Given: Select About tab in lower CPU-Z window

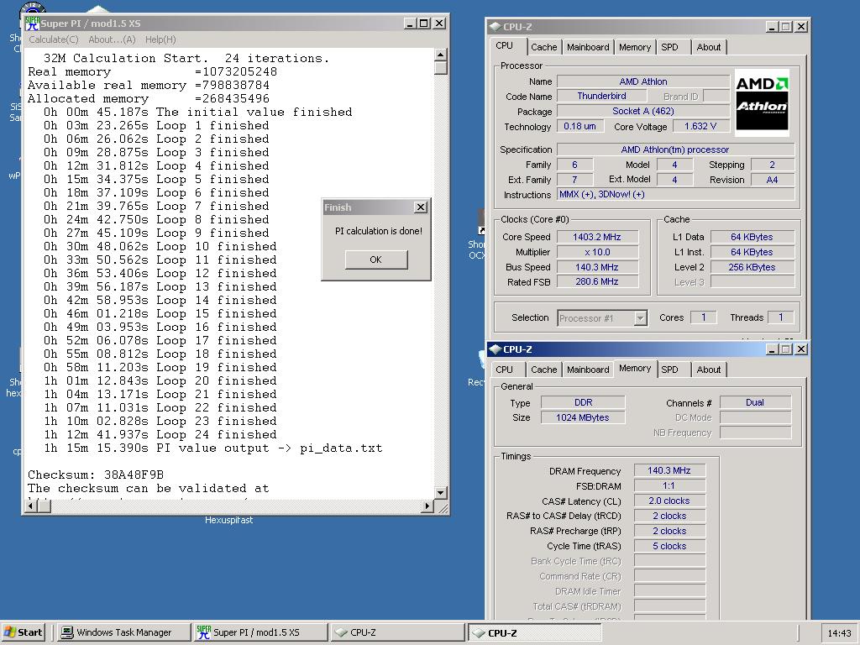Looking at the screenshot, I should (709, 370).
